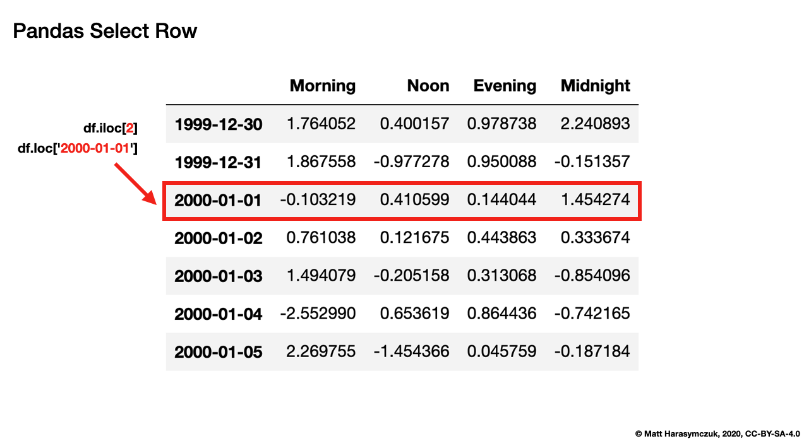Select the highlighted 2000-01-01 row
The width and height of the screenshot is (804, 441).
(402, 200)
